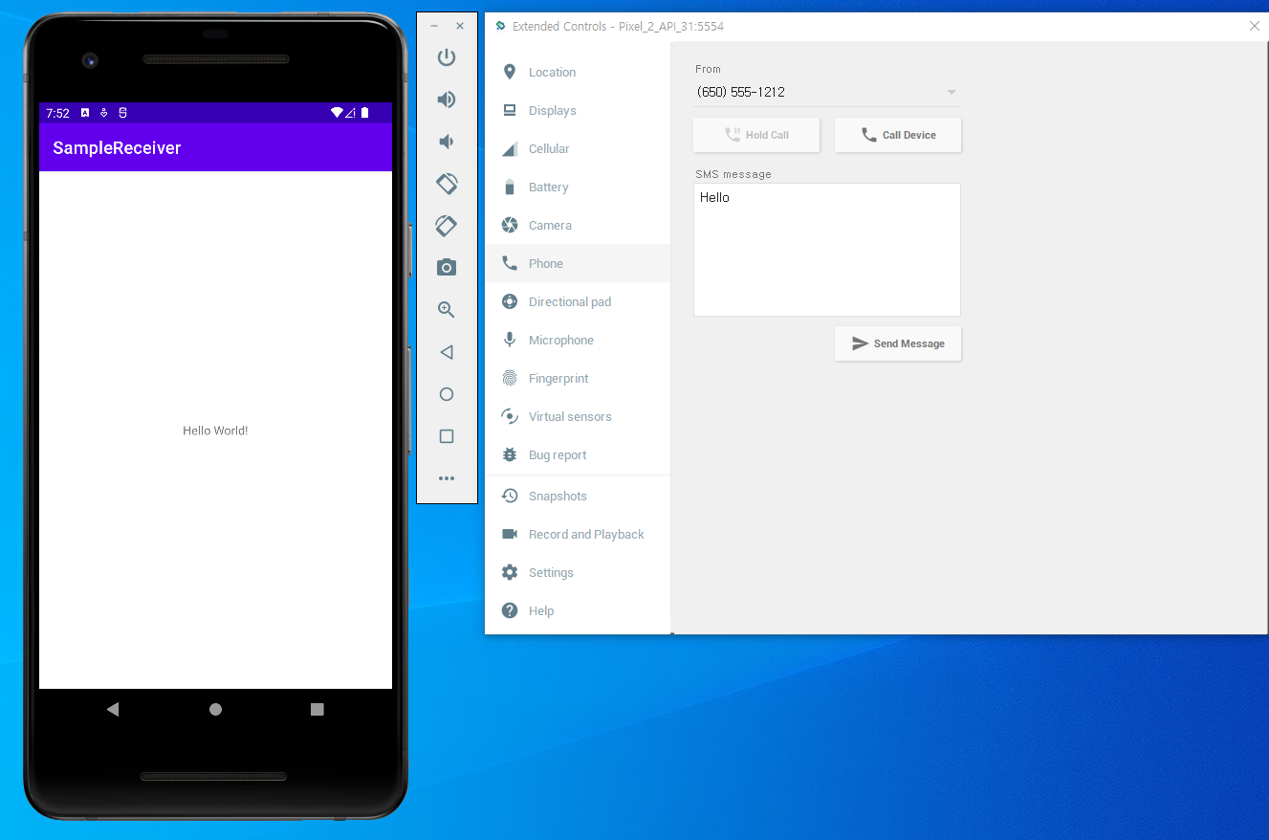
Task: Open the More options ellipsis in toolbar
Action: (447, 478)
